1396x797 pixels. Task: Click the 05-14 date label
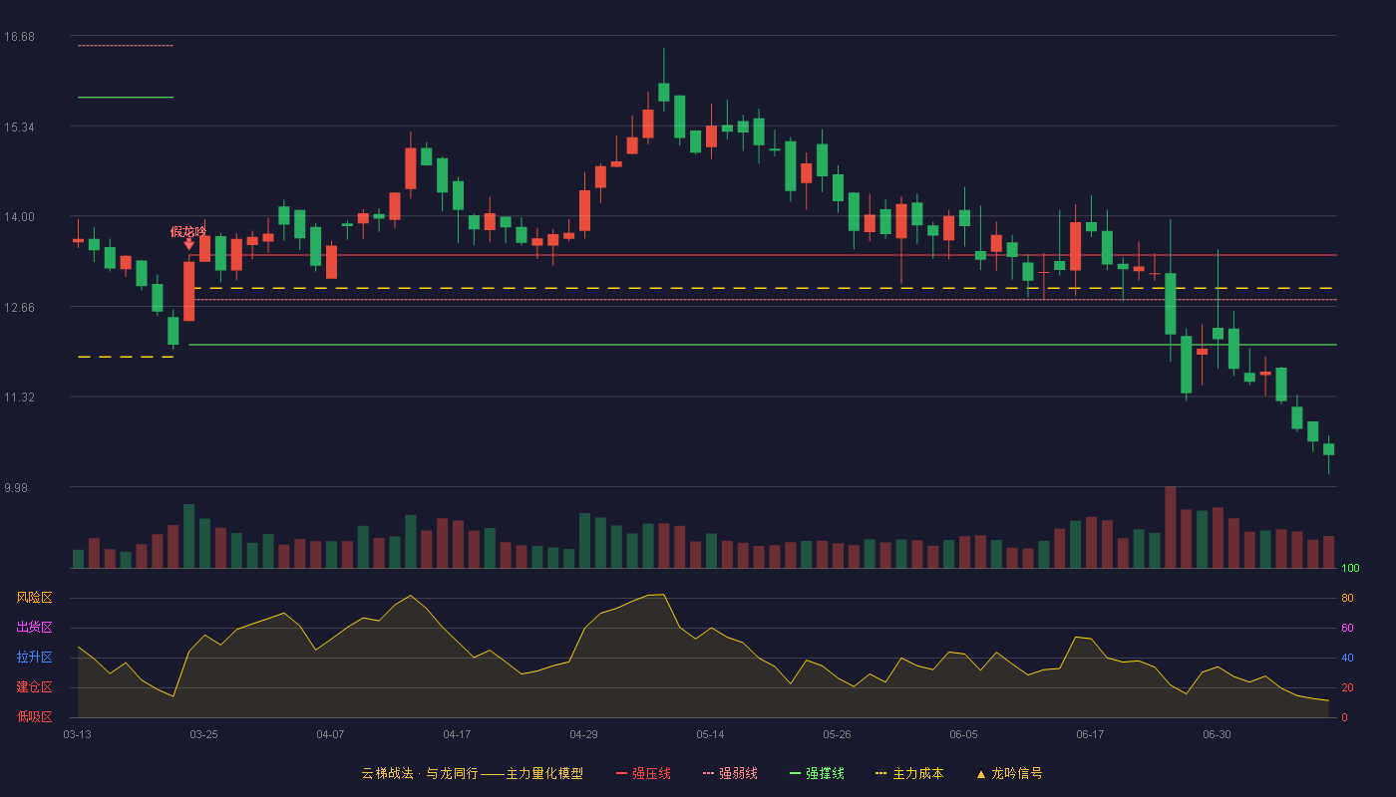[711, 734]
